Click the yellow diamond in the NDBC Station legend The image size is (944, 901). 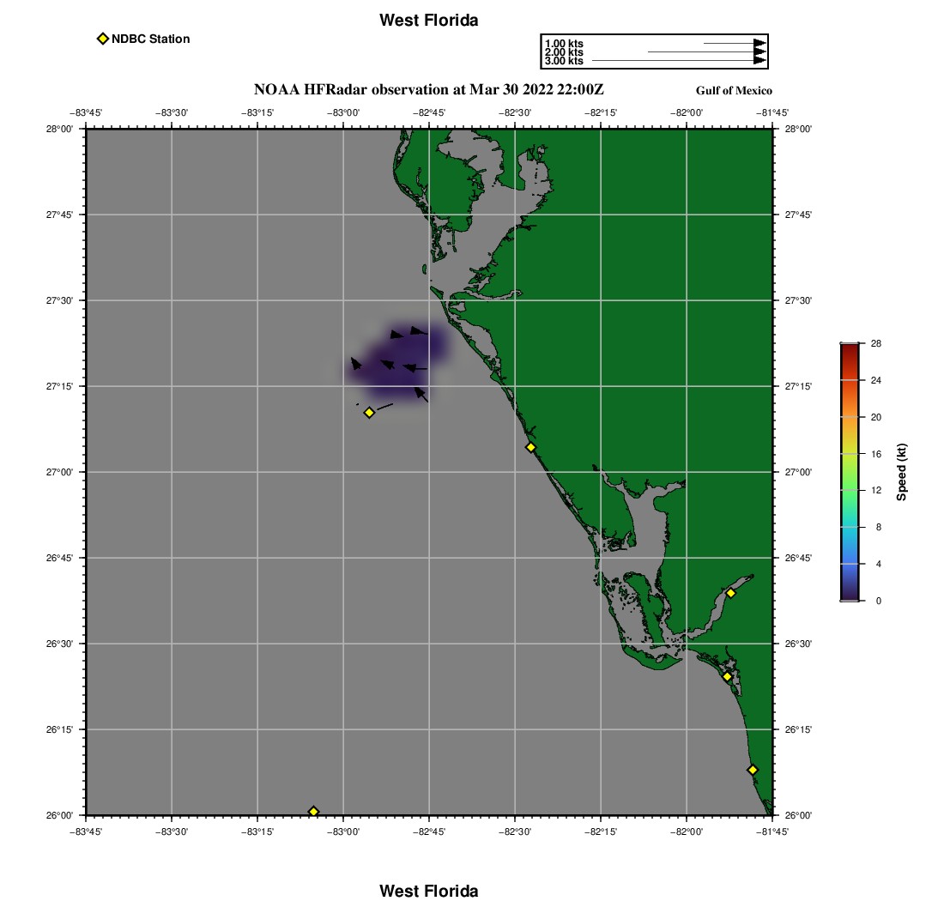[x=103, y=39]
